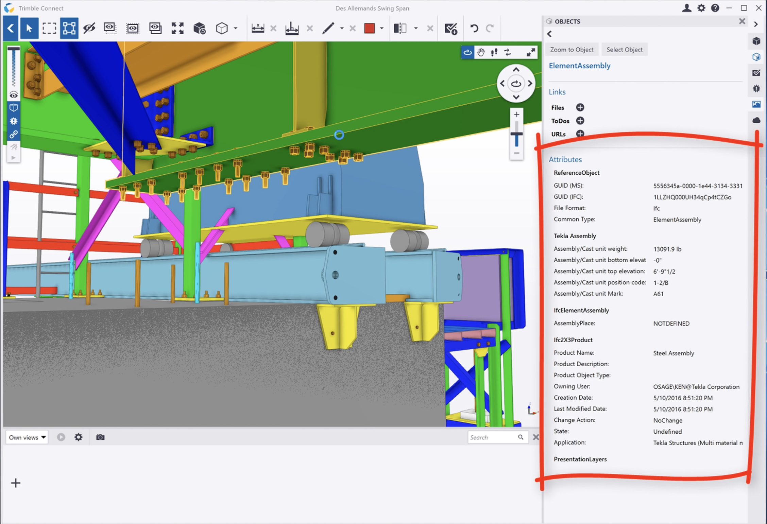This screenshot has height=524, width=767.
Task: Add a ToDo link with ToDos plus
Action: tap(580, 121)
